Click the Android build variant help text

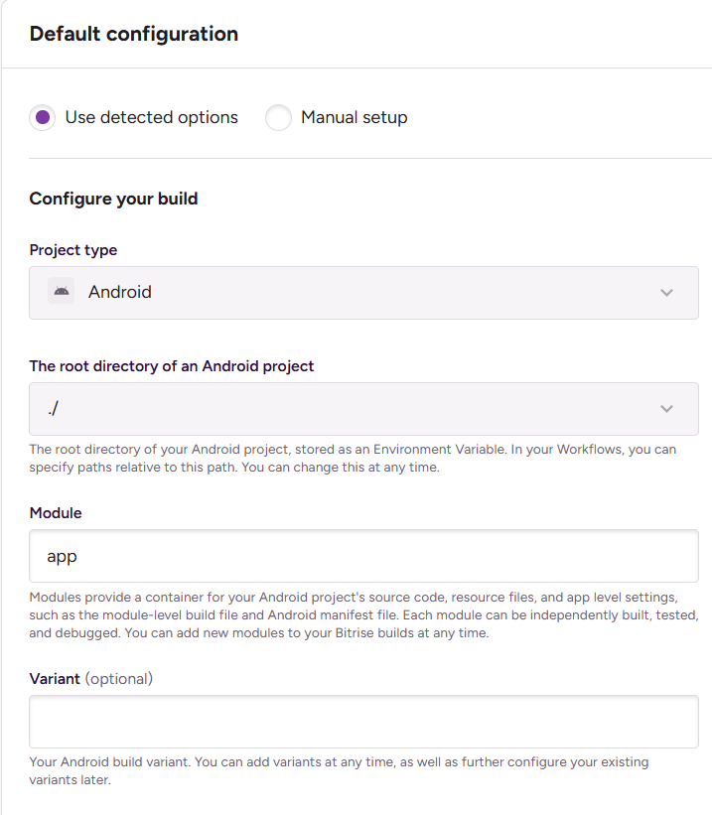coord(338,770)
